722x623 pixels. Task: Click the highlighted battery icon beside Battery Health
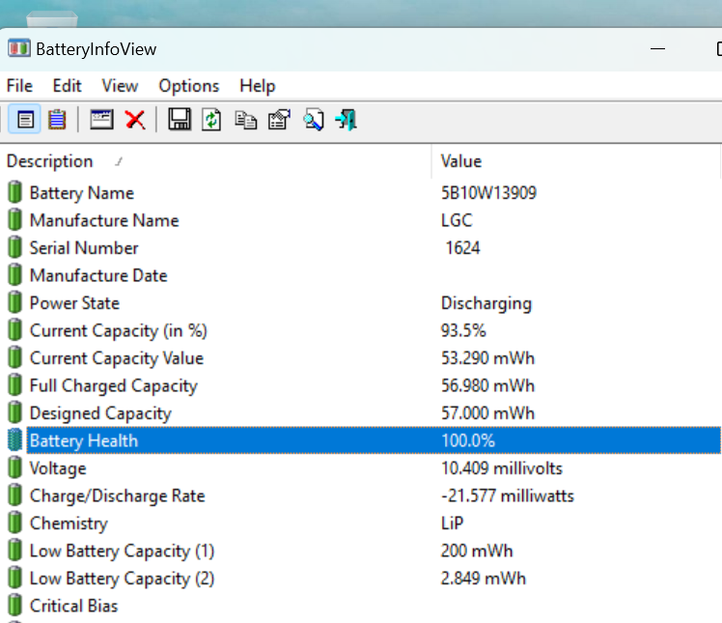[14, 440]
